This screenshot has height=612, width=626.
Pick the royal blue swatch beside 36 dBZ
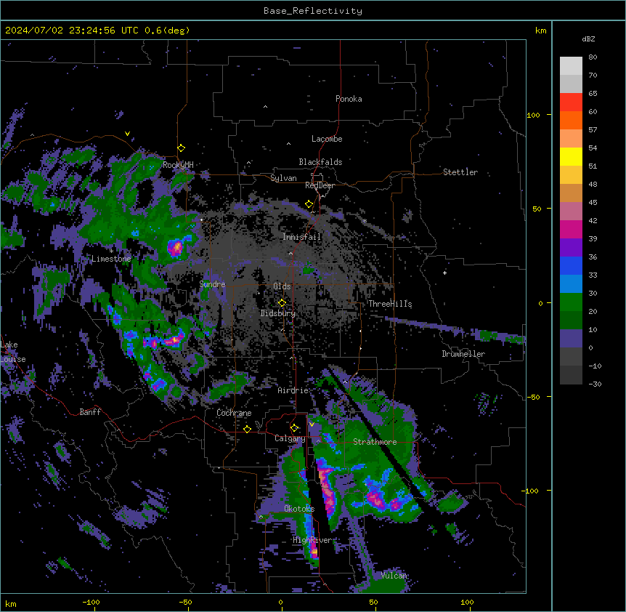571,265
